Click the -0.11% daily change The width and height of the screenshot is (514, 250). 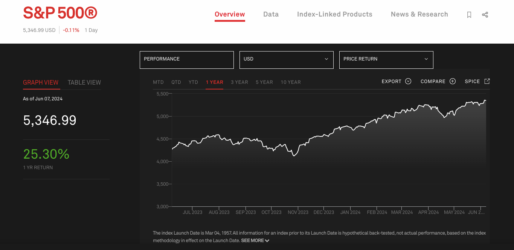[71, 30]
